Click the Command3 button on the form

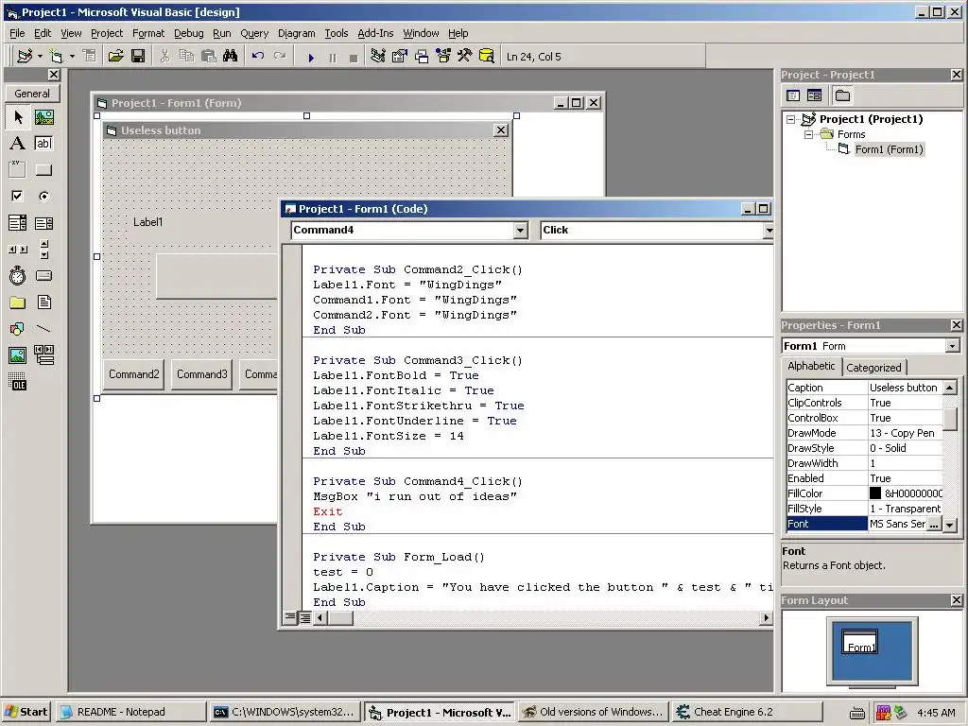click(202, 374)
